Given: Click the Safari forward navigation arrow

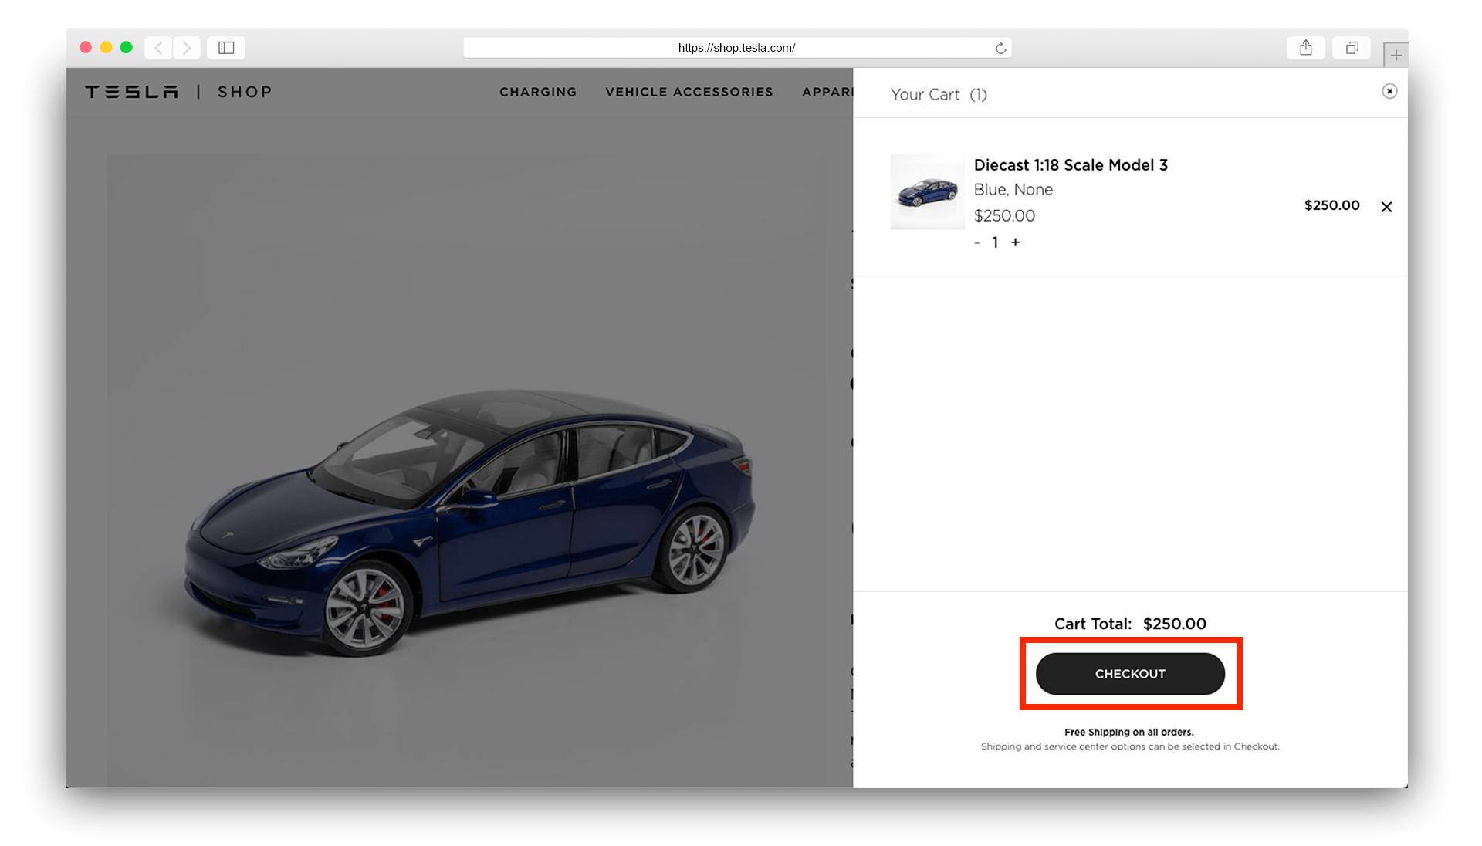Looking at the screenshot, I should point(187,47).
